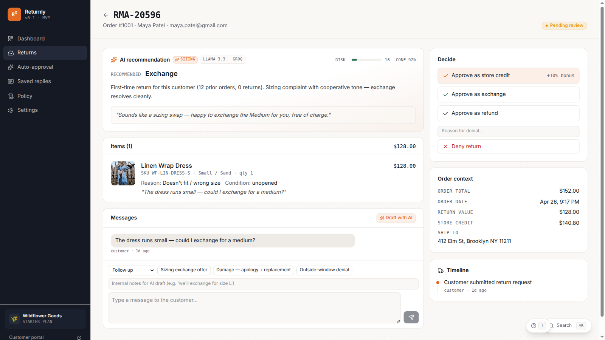Click the Wildflower Goods store avatar
605x340 pixels.
click(14, 319)
